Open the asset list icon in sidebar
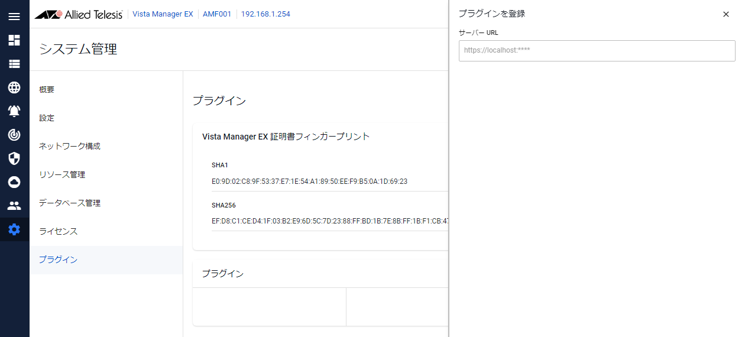Screen dimensions: 745x337 coord(14,64)
